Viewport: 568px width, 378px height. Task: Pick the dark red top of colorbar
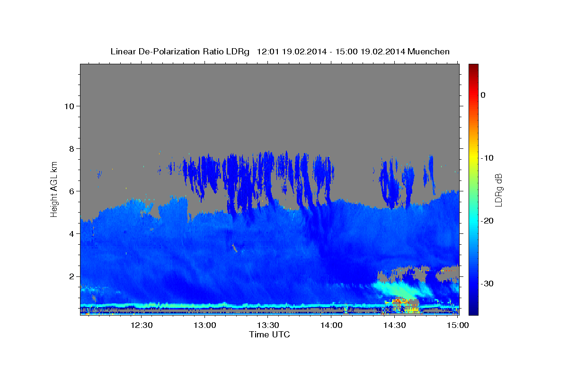[x=473, y=67]
